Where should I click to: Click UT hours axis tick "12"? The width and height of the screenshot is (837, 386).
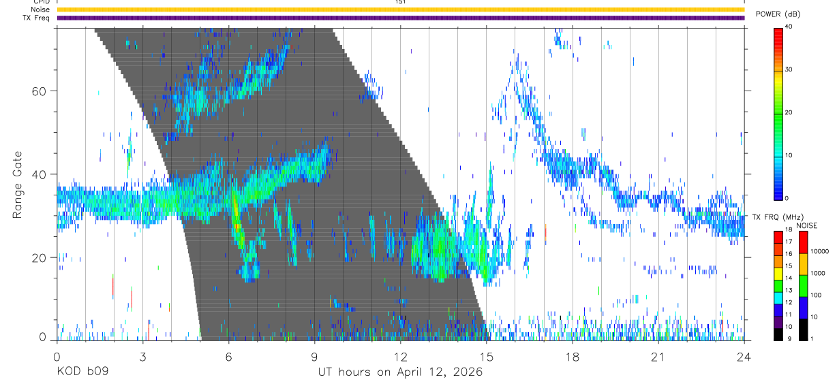pyautogui.click(x=401, y=356)
